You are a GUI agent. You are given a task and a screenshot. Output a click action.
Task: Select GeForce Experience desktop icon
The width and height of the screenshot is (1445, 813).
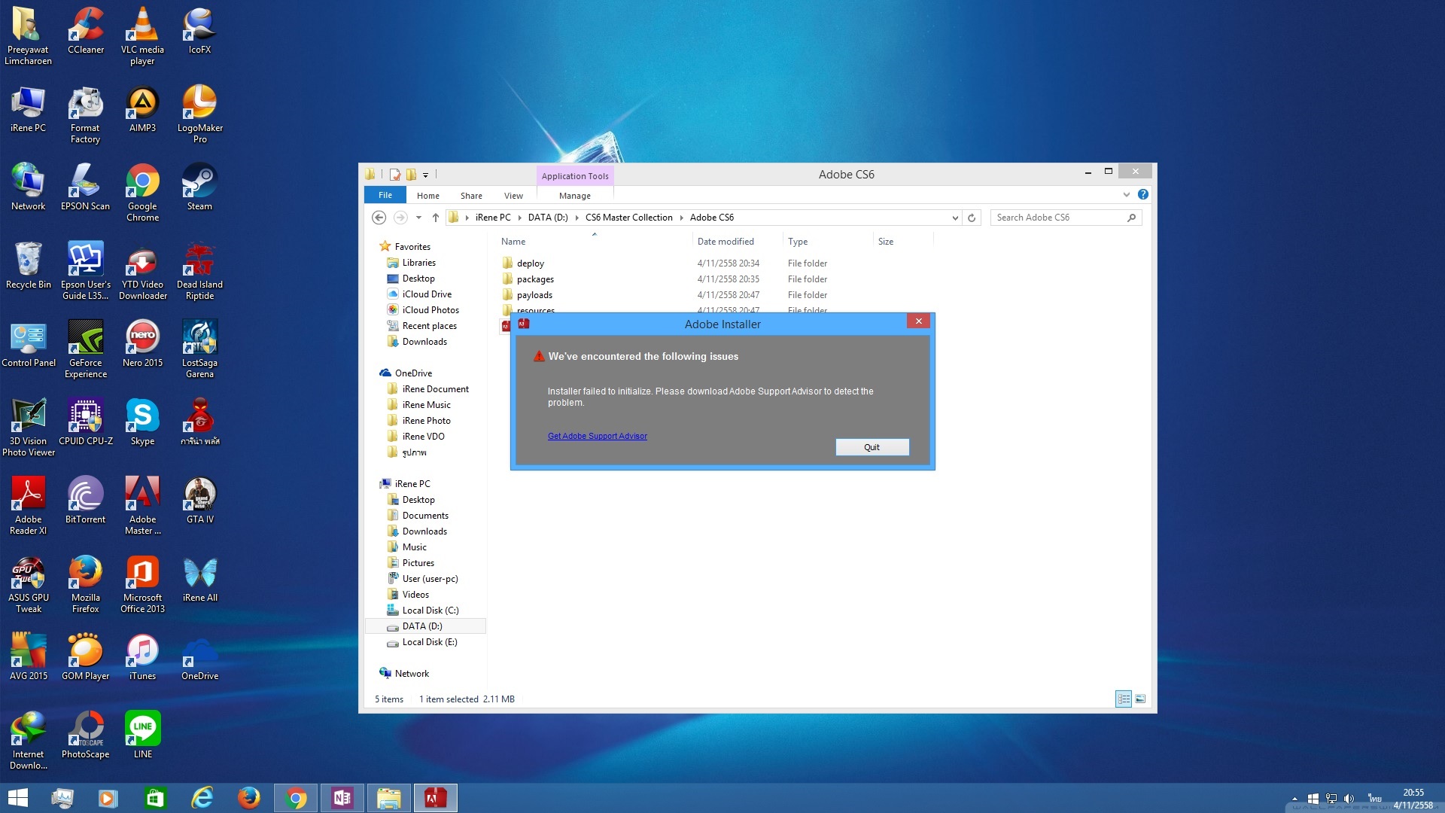tap(85, 349)
